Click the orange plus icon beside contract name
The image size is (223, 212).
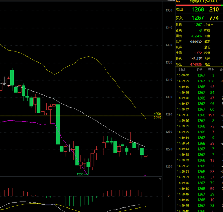pyautogui.click(x=178, y=1)
